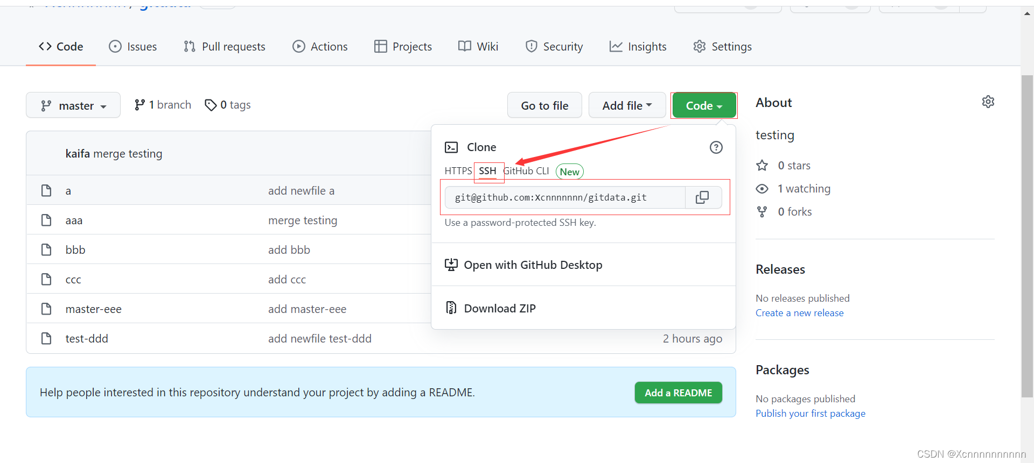Click file icon of the bbb row

46,250
